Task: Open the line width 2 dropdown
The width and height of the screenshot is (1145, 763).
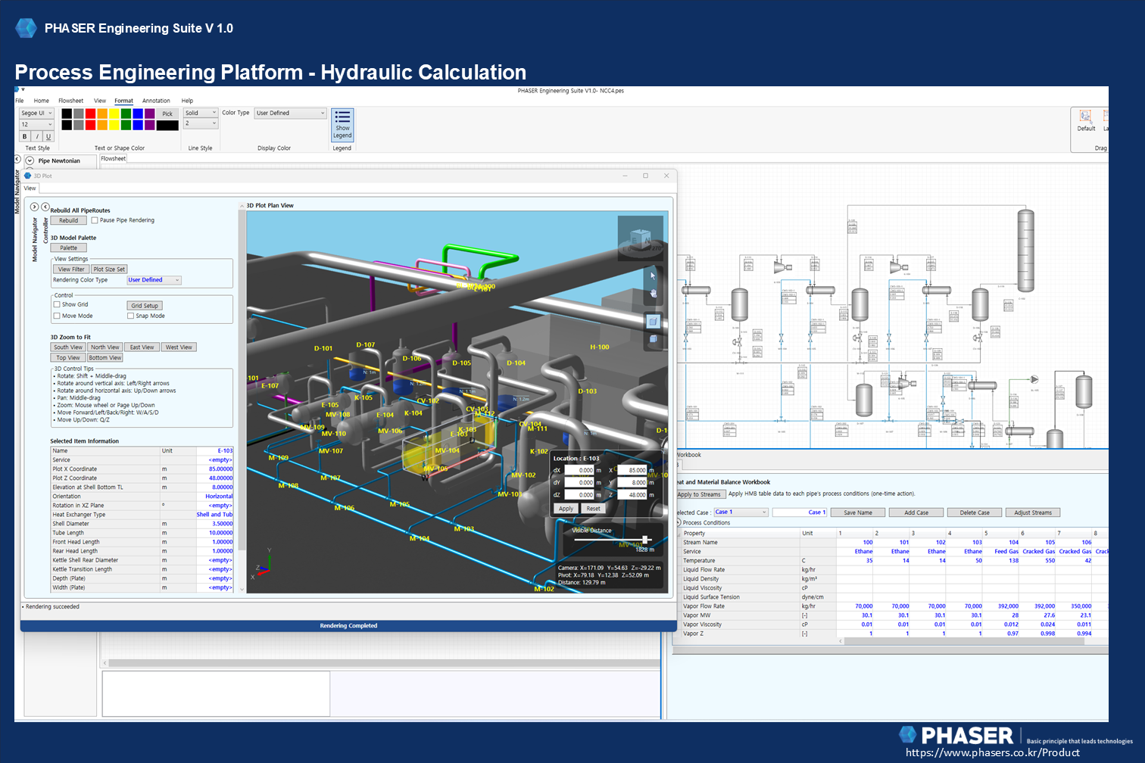Action: (x=201, y=123)
